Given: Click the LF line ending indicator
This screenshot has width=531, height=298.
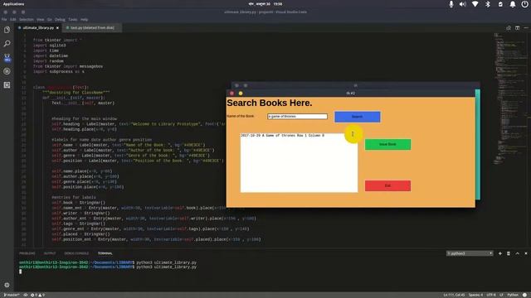Looking at the screenshot, I should (501, 295).
